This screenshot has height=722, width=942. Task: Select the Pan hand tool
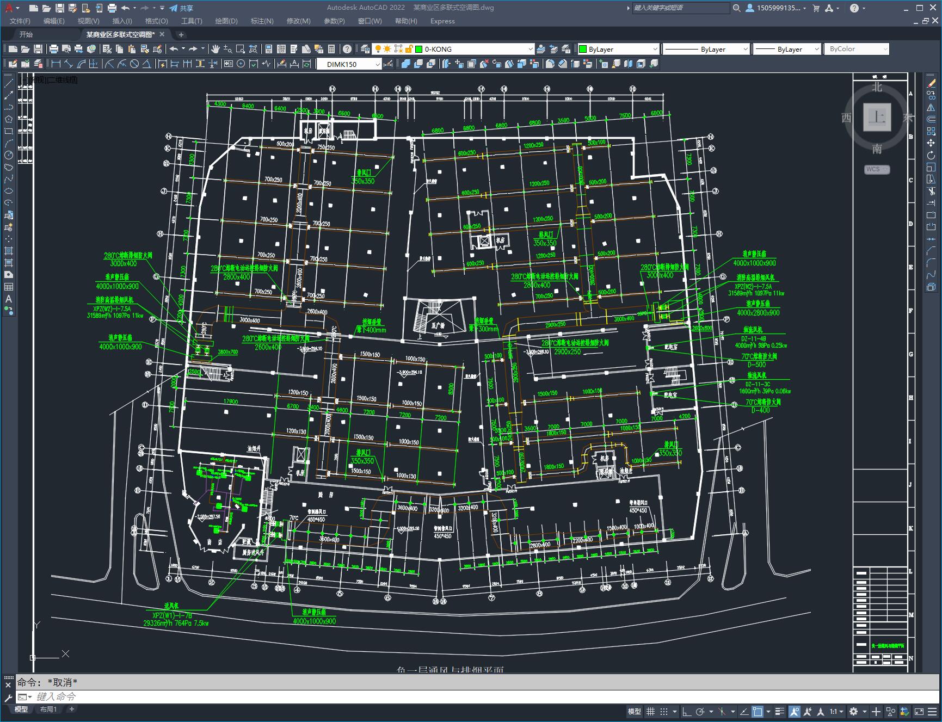tap(216, 49)
